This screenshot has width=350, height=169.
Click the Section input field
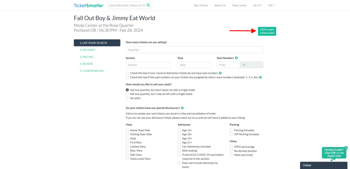148,65
